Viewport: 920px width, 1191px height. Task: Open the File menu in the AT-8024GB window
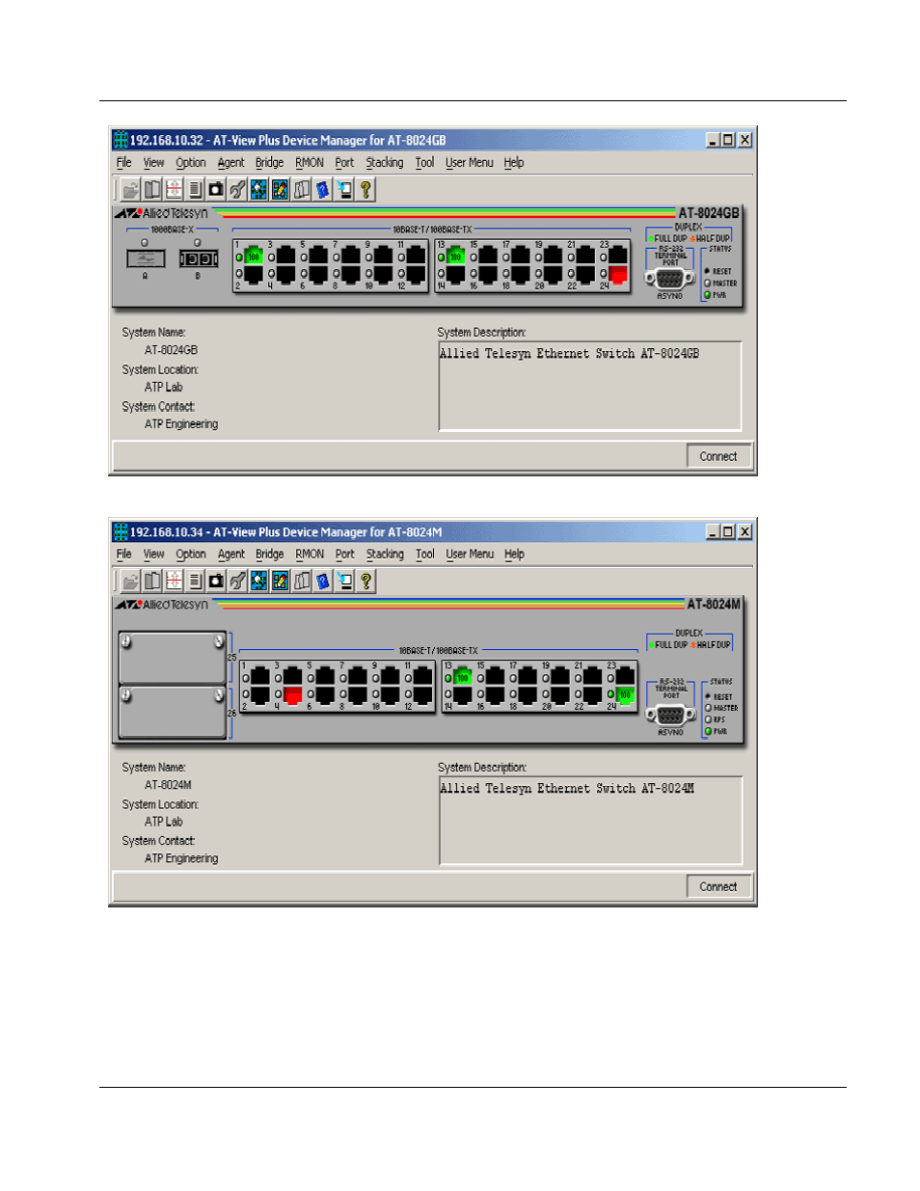click(124, 163)
